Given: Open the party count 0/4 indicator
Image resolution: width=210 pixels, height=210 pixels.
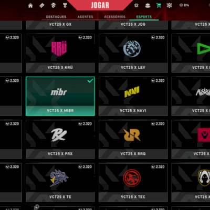Looking at the screenshot, I should tap(184, 5).
